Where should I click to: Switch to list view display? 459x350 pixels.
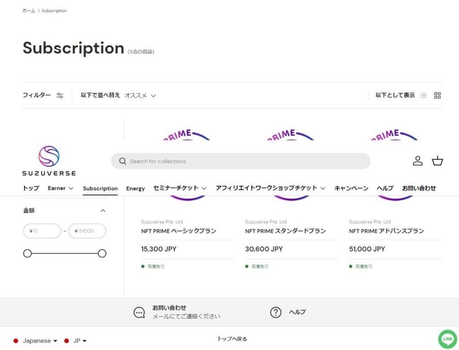point(423,95)
